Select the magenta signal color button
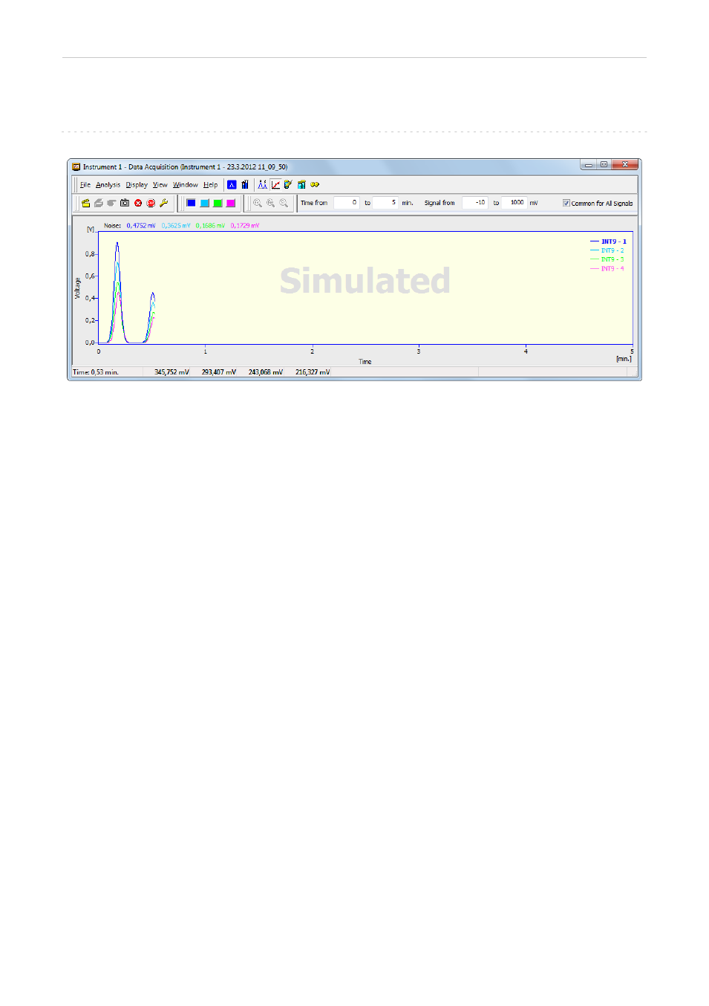709x1006 pixels. [231, 203]
